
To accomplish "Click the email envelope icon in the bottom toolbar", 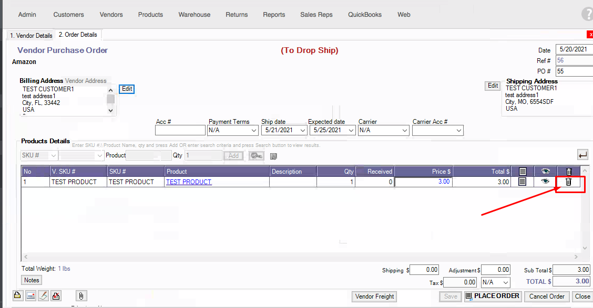I will 31,295.
